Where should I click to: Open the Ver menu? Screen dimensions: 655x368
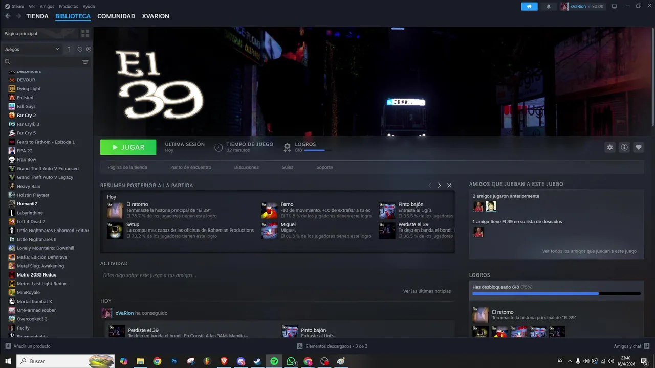pyautogui.click(x=32, y=6)
